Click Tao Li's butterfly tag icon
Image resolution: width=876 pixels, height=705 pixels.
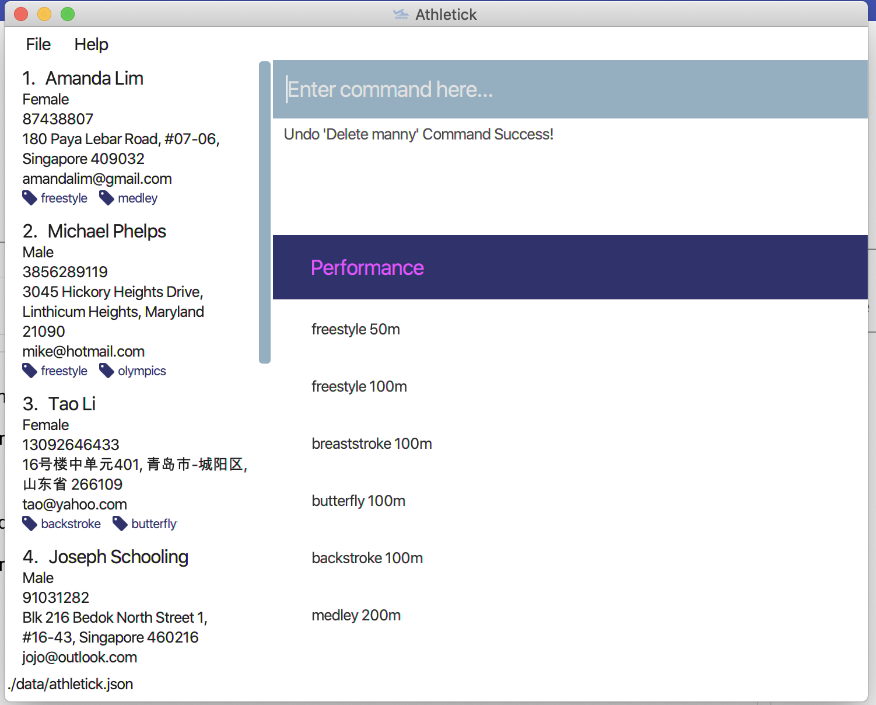[x=120, y=523]
